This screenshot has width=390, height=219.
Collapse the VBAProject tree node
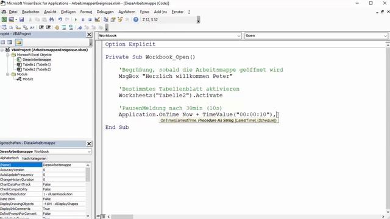[2, 50]
